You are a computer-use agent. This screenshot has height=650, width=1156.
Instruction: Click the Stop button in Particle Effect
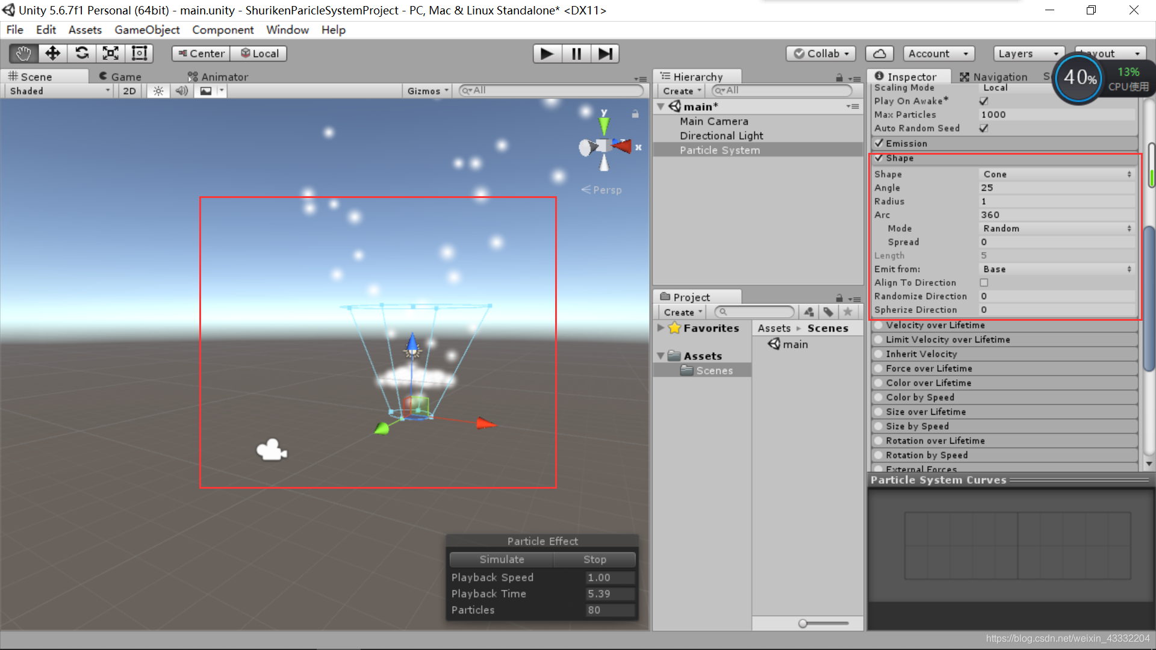(594, 559)
